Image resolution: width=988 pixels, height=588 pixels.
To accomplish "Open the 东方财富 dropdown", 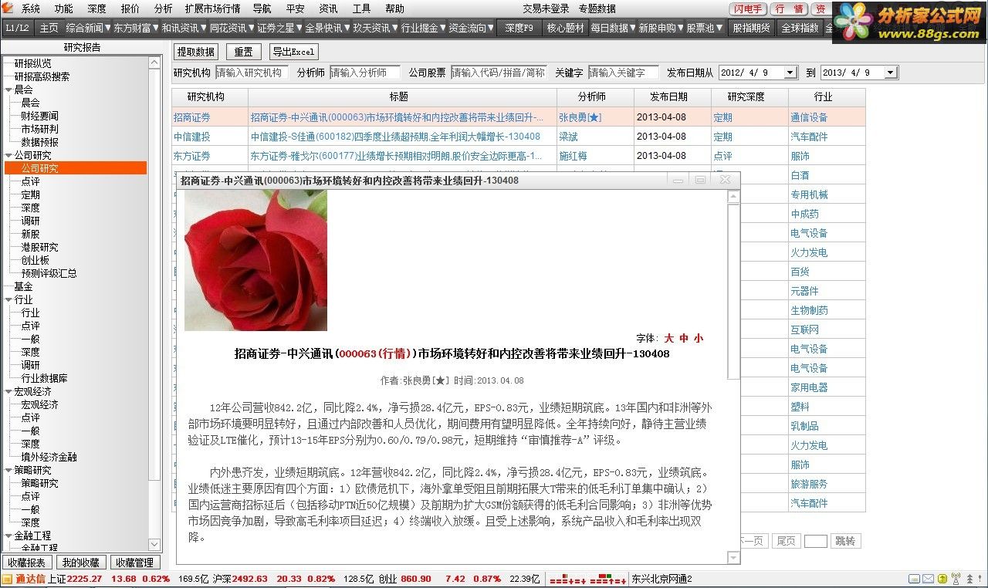I will (136, 28).
